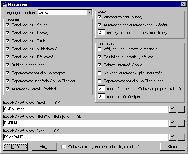Image resolution: width=188 pixels, height=154 pixels.
Task: Enable Na konci automaticky převinout zpět
Action: pos(100,73)
